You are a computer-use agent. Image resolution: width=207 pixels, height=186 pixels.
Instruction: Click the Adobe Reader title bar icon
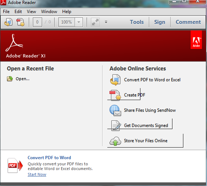[3, 3]
